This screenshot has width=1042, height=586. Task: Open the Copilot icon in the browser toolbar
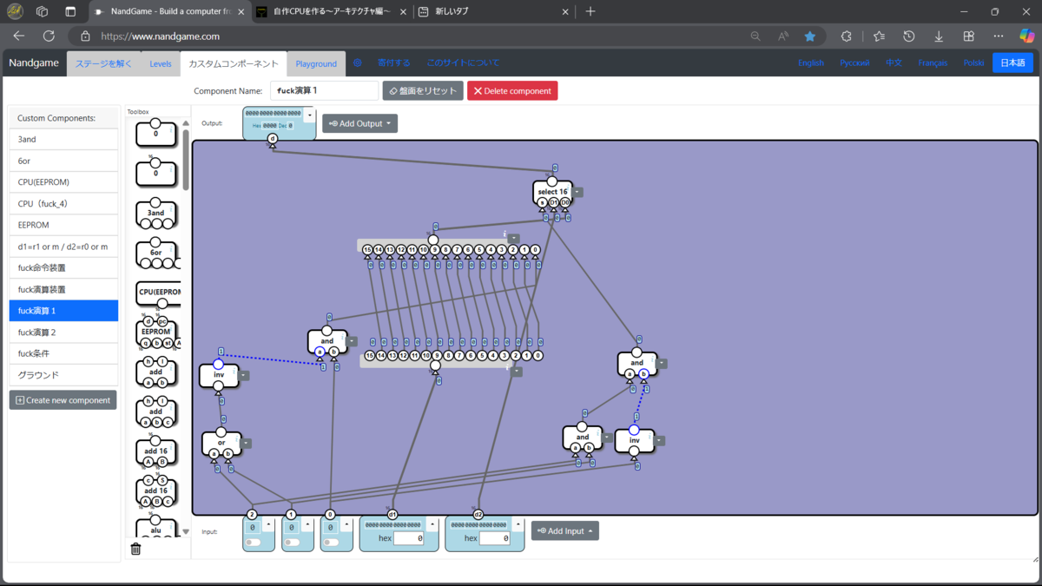(1026, 36)
